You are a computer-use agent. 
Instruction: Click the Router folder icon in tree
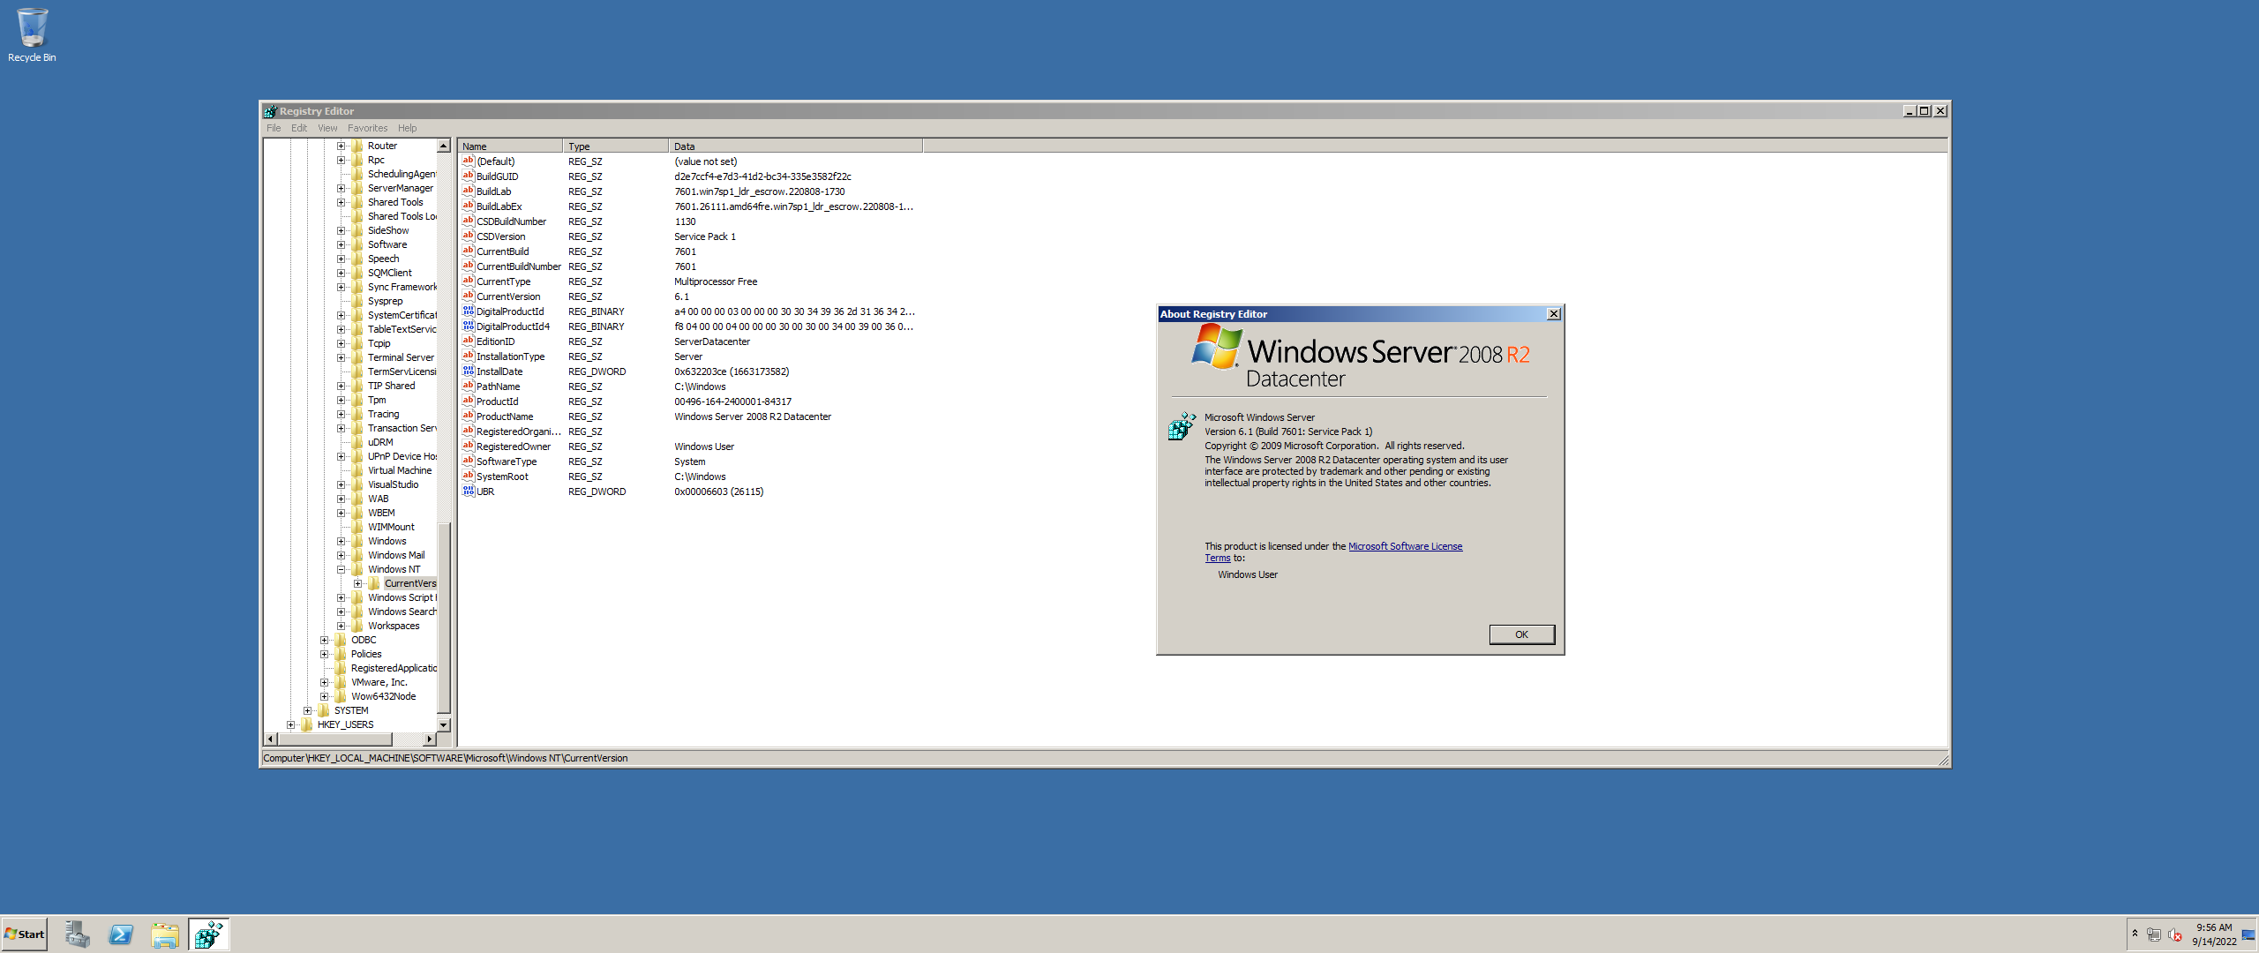tap(357, 146)
